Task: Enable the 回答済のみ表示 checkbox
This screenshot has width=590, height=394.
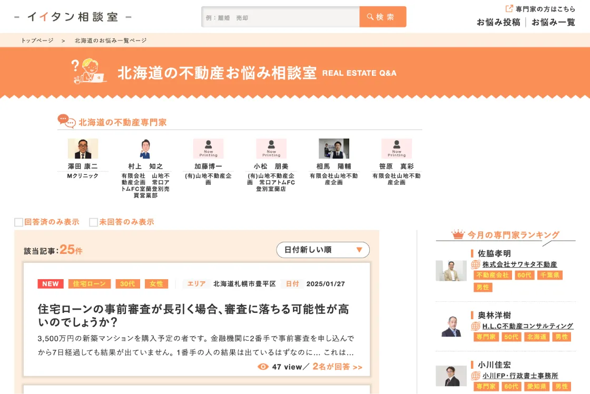Action: click(19, 222)
